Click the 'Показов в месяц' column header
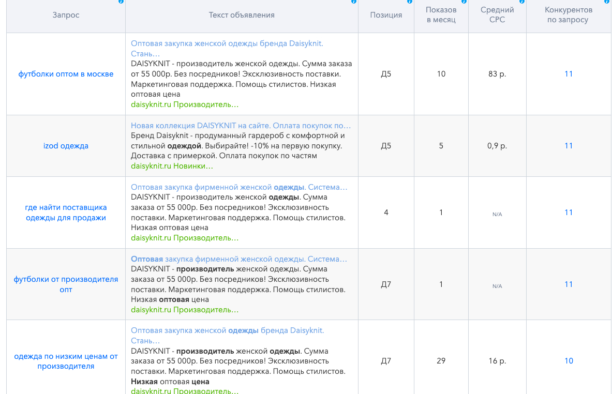Image resolution: width=612 pixels, height=394 pixels. pos(441,15)
